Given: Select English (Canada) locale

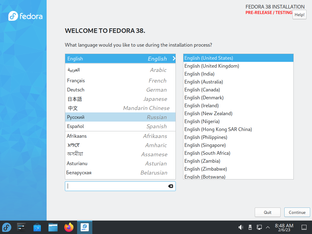Looking at the screenshot, I should pos(238,90).
